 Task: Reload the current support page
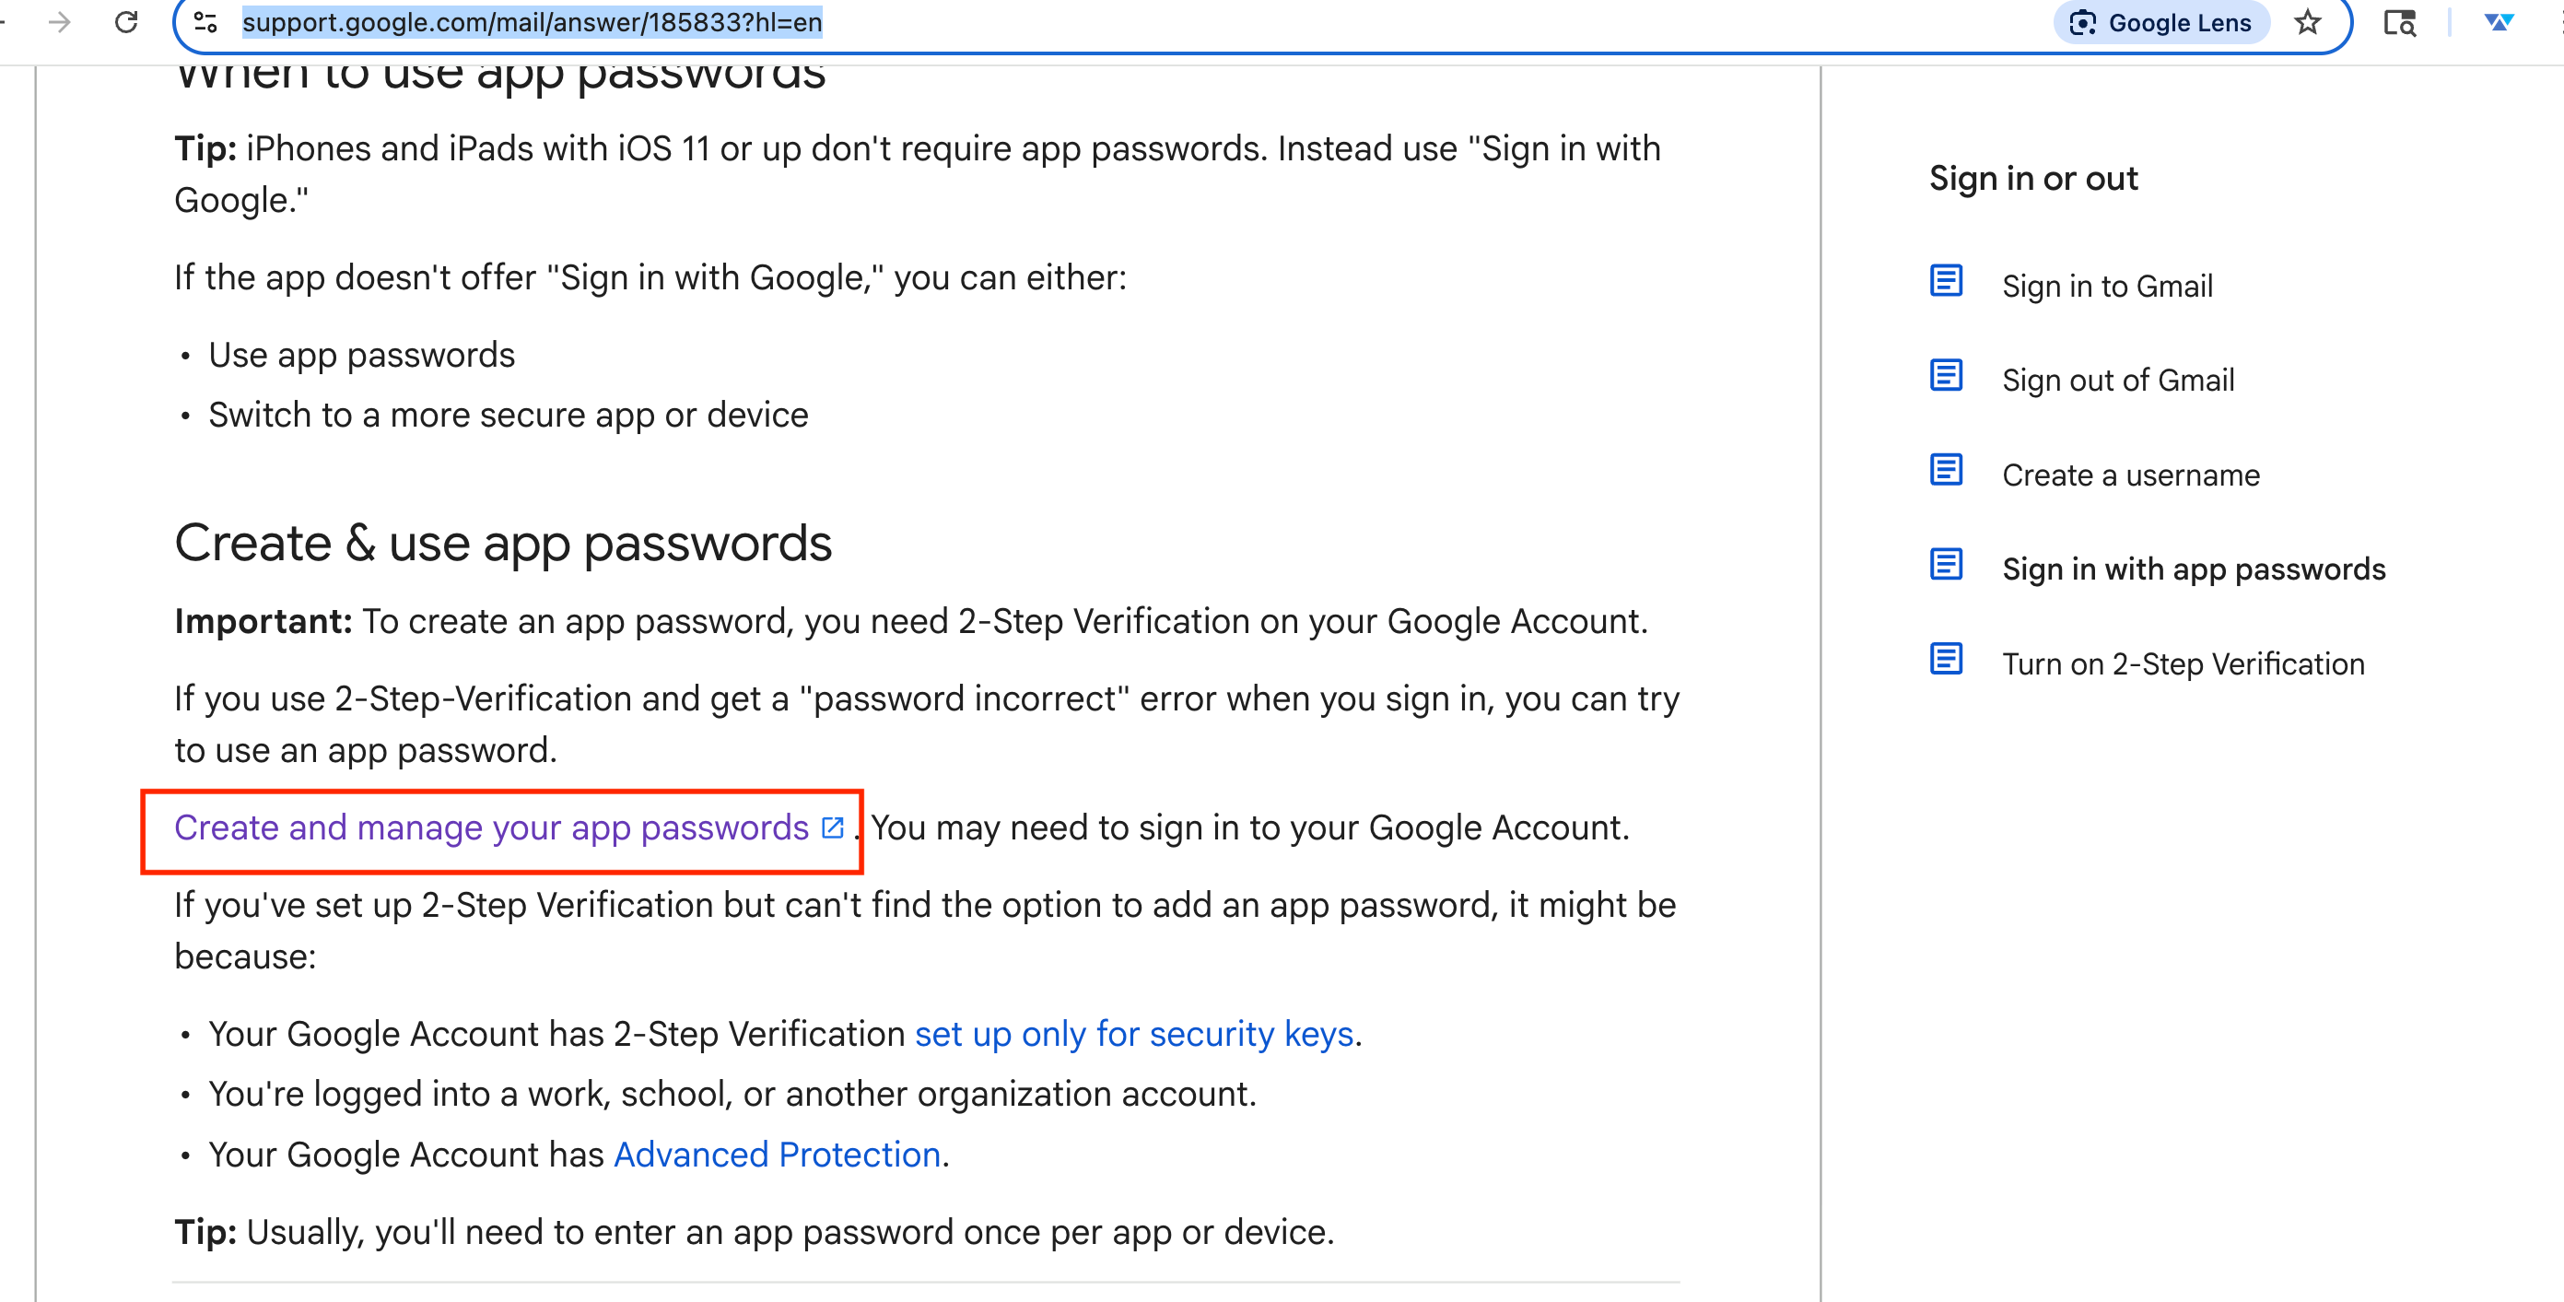click(126, 22)
